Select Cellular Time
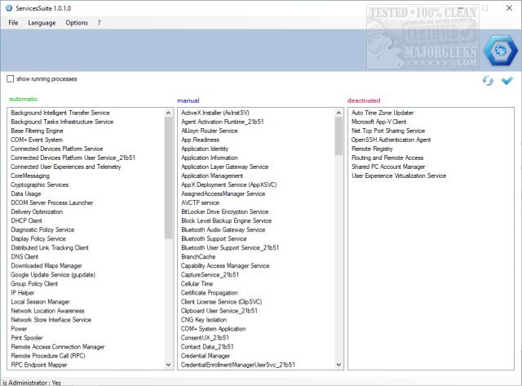This screenshot has width=522, height=386. [197, 284]
